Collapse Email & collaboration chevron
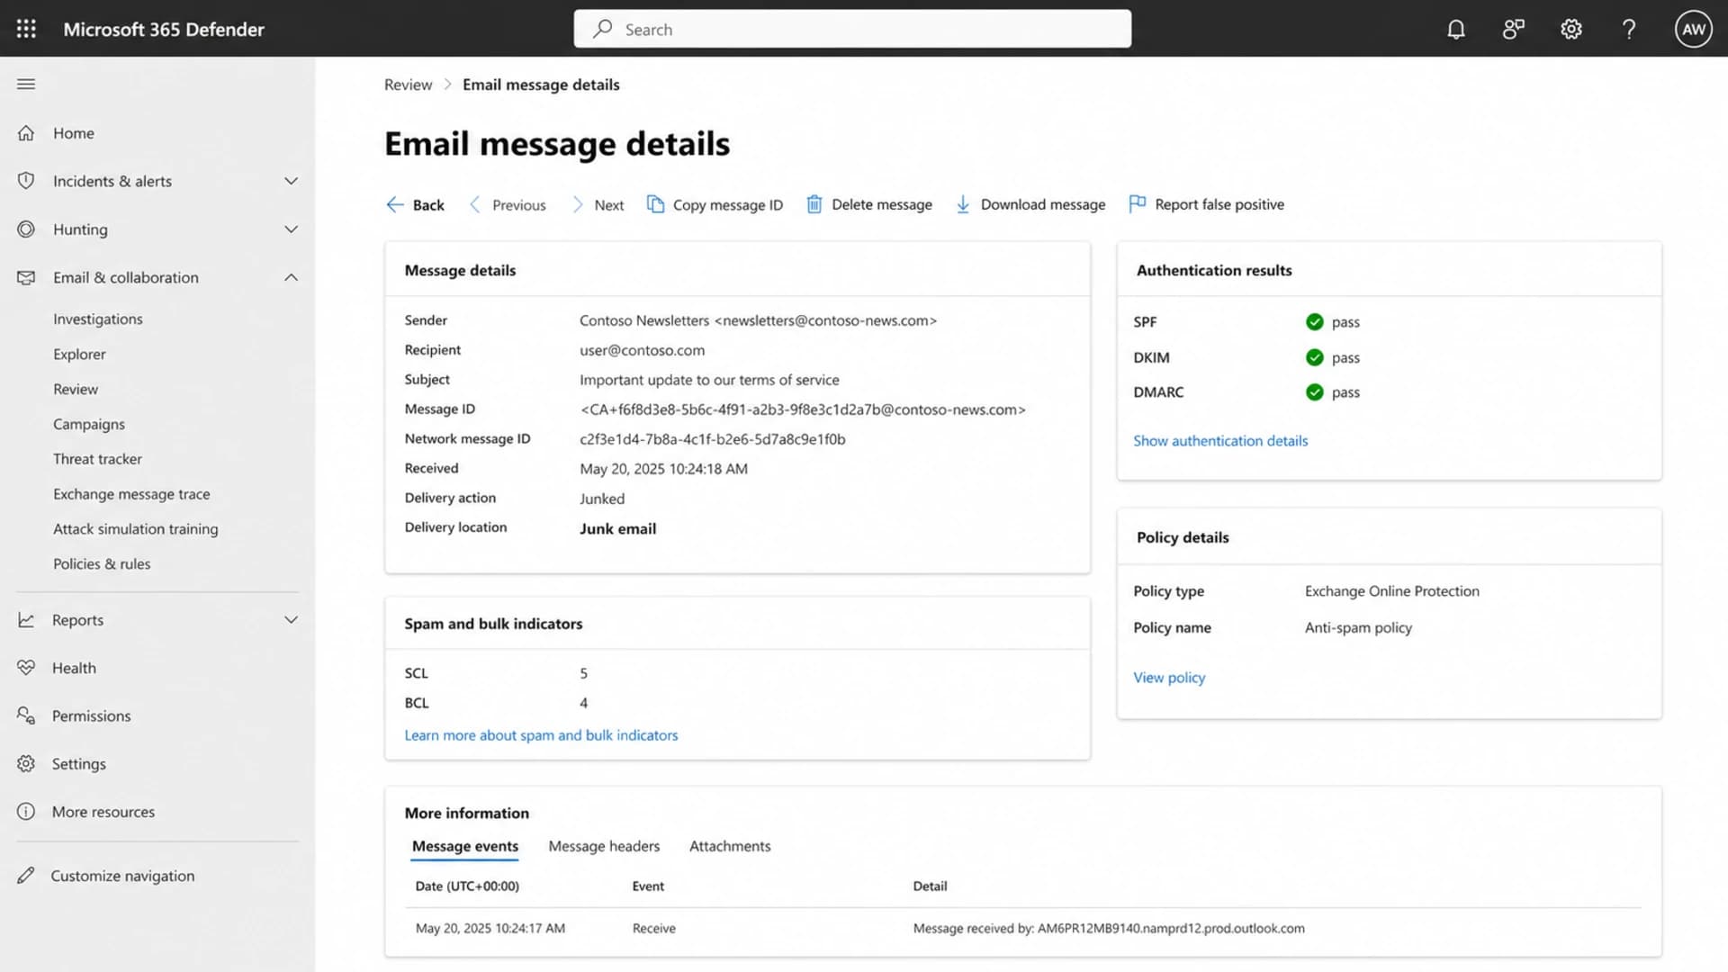Viewport: 1728px width, 972px height. pos(291,277)
